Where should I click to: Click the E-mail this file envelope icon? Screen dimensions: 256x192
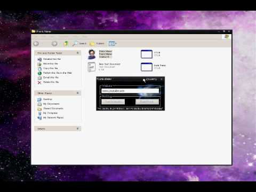click(x=39, y=78)
